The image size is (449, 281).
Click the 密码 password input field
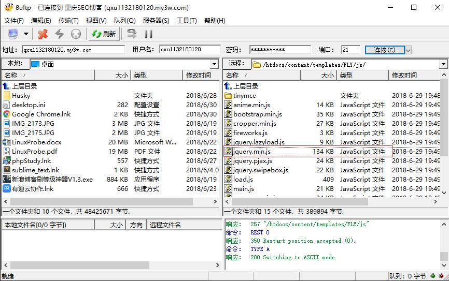click(280, 50)
